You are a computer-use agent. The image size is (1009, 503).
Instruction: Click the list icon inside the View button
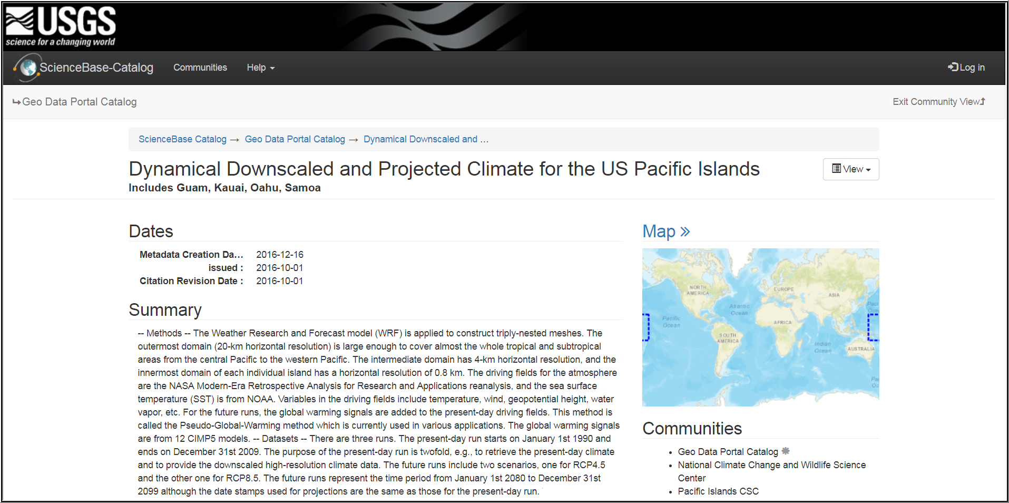pyautogui.click(x=837, y=169)
